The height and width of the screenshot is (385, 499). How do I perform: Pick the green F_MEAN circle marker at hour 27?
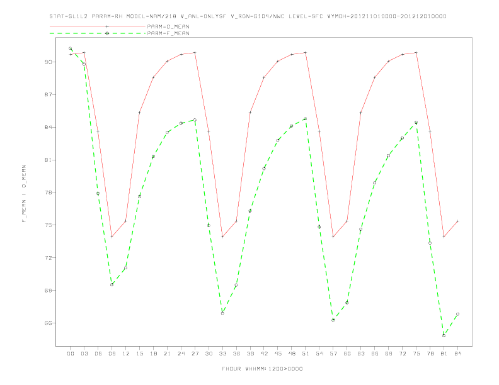(195, 120)
